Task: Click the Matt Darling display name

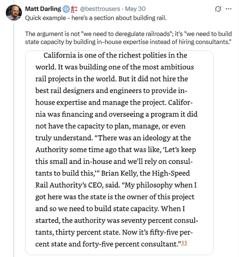Action: click(43, 9)
